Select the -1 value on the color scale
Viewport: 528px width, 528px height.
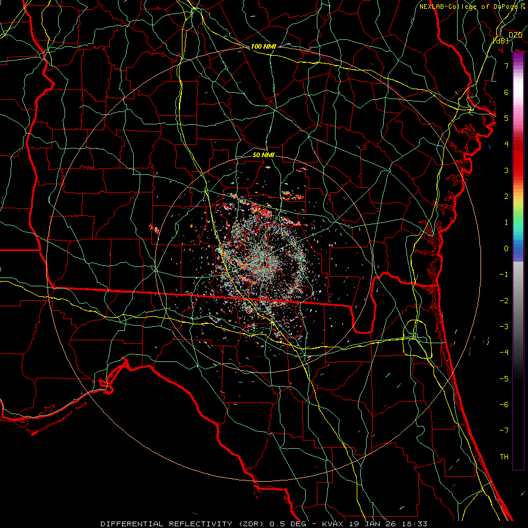pyautogui.click(x=504, y=275)
